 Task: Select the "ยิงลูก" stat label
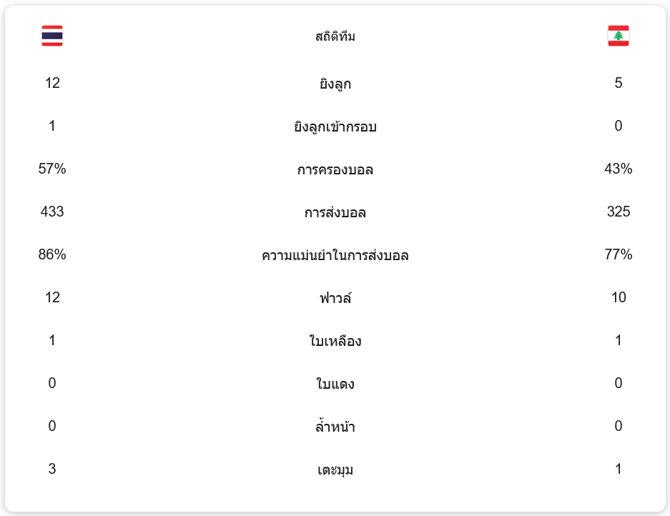(335, 84)
